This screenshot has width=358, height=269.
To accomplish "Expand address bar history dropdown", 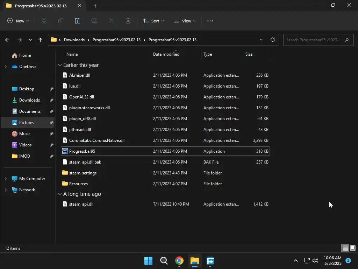I will click(x=261, y=40).
